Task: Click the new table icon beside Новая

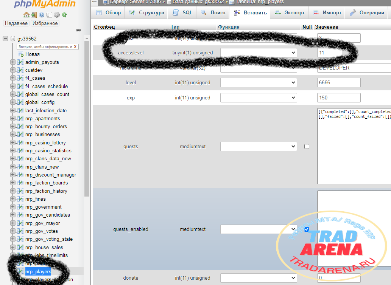Action: pyautogui.click(x=20, y=54)
